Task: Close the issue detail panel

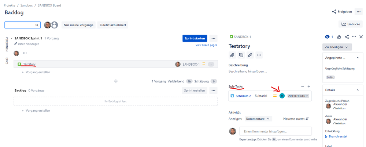Action: coord(361,37)
